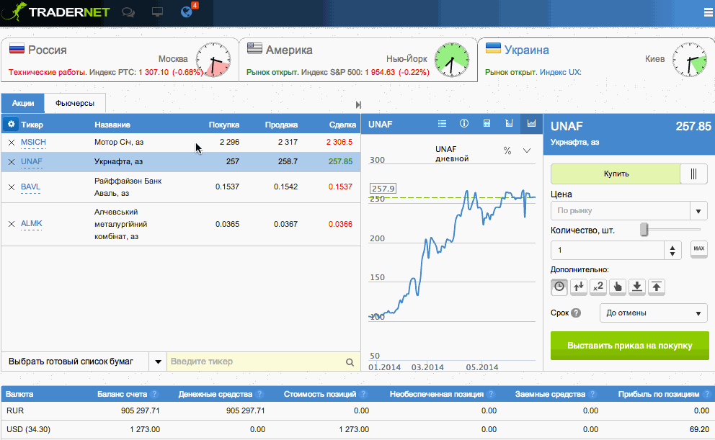The width and height of the screenshot is (715, 440).
Task: Click the New York clock
Action: (x=451, y=60)
